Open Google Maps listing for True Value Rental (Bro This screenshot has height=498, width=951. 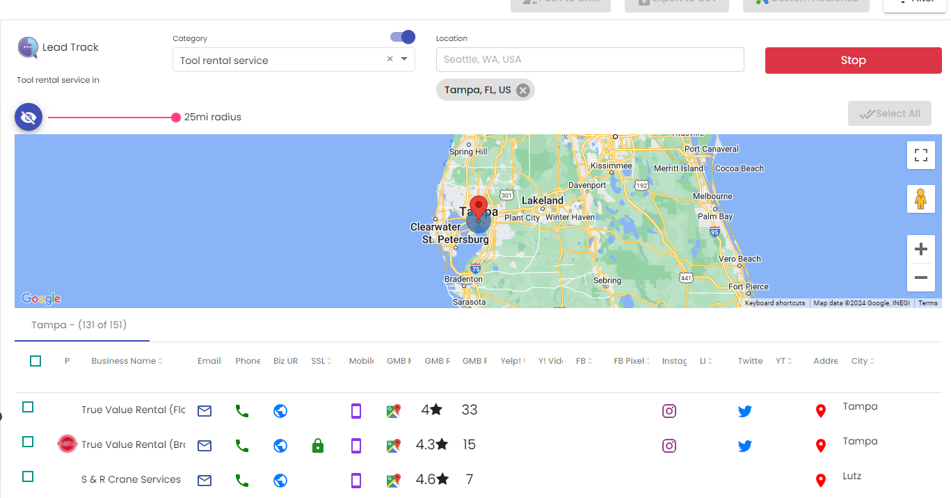point(394,446)
